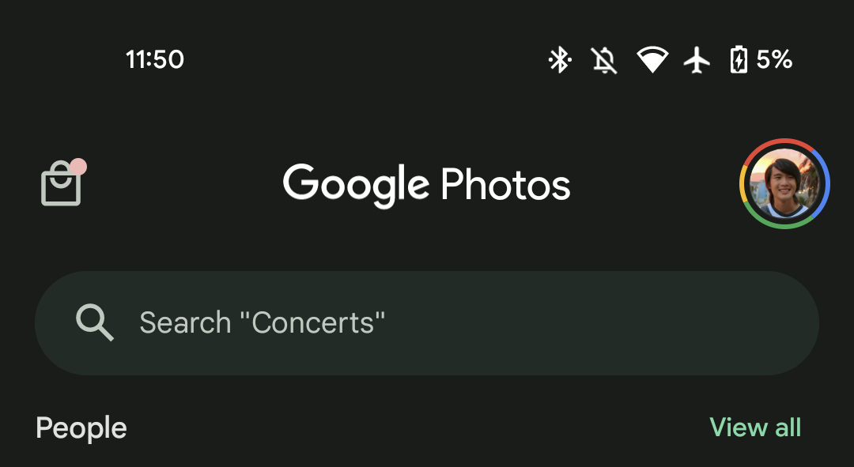Image resolution: width=854 pixels, height=467 pixels.
Task: Open the print store shopping bag
Action: pos(61,186)
